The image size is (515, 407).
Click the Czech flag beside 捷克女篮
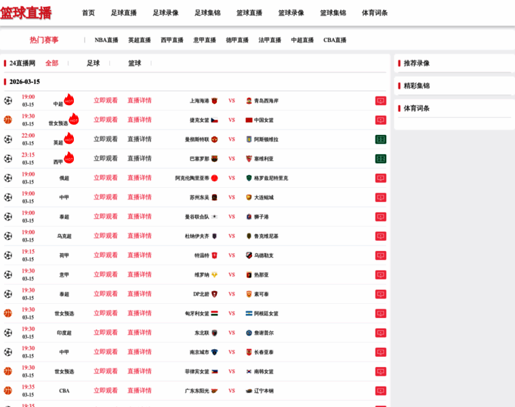[x=215, y=120]
